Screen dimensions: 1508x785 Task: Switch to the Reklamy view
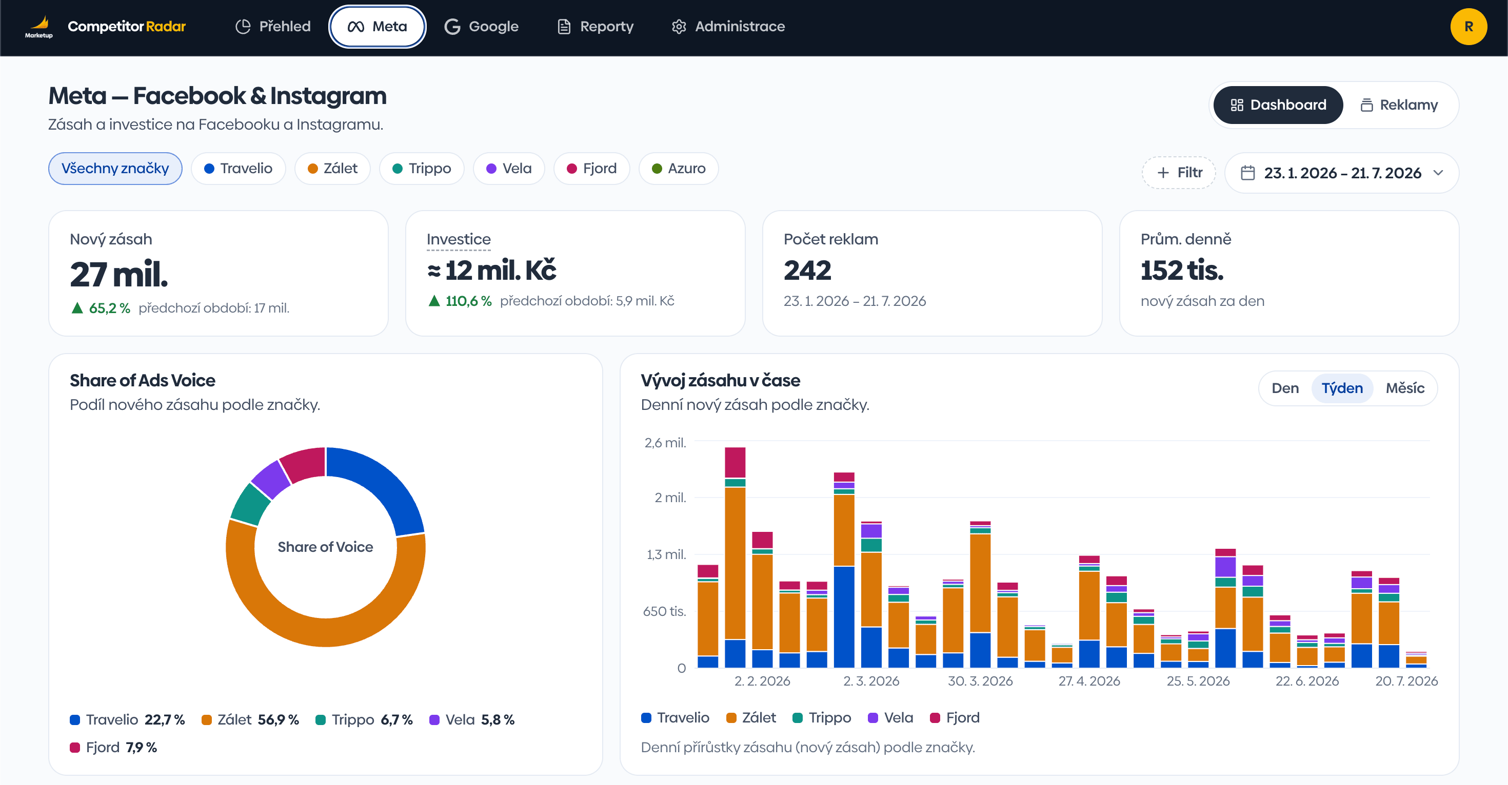(1399, 105)
